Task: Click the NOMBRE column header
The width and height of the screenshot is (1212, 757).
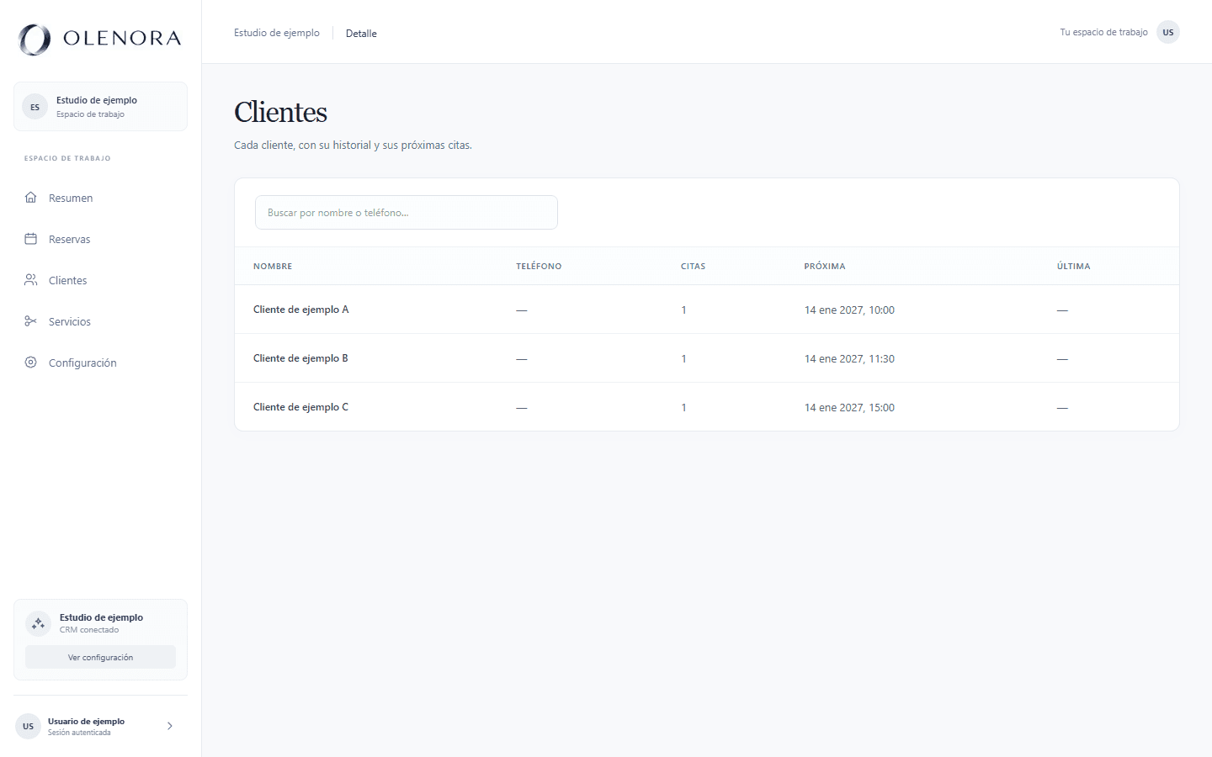Action: point(273,266)
